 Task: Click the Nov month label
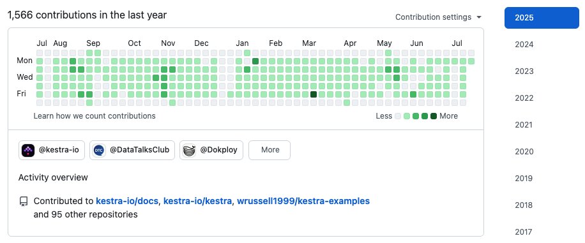[168, 43]
